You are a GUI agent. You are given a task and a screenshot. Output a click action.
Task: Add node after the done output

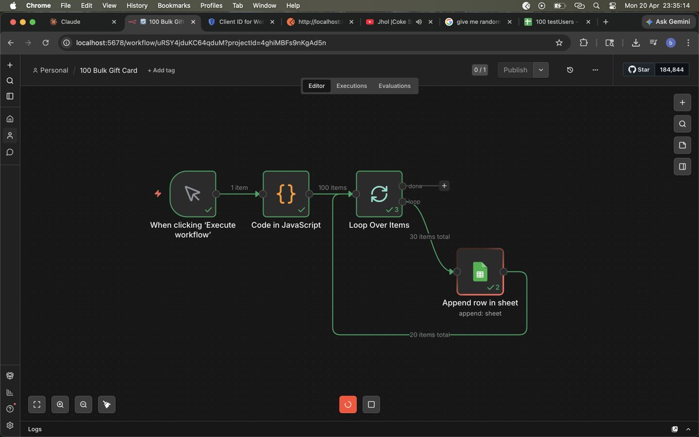(x=444, y=186)
